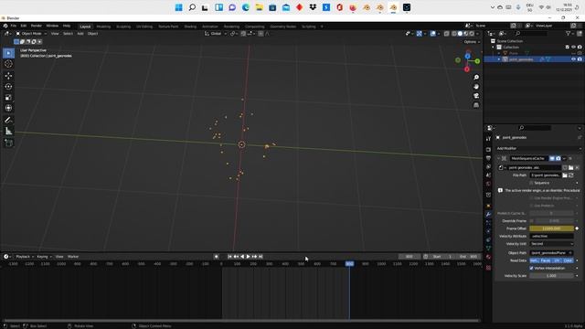The width and height of the screenshot is (585, 329).
Task: Expand the point_geonodes outliner row
Action: [x=499, y=59]
